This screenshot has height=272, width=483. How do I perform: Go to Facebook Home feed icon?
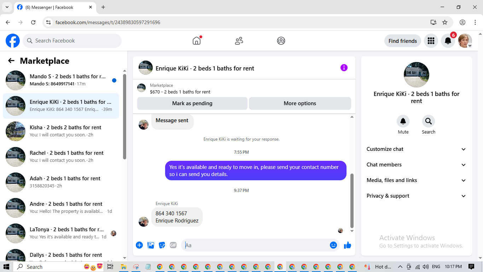197,41
